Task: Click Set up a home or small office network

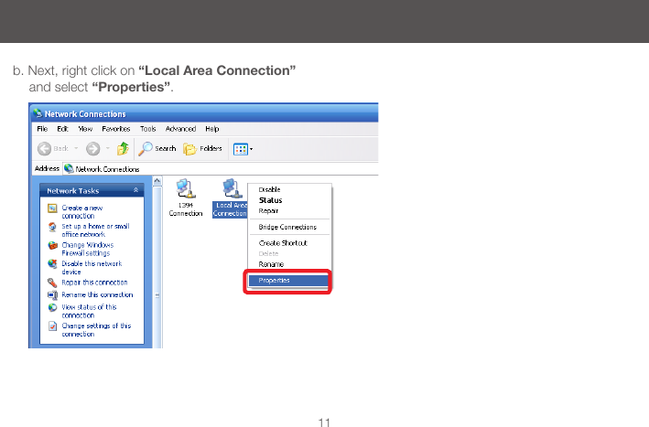Action: pyautogui.click(x=95, y=230)
